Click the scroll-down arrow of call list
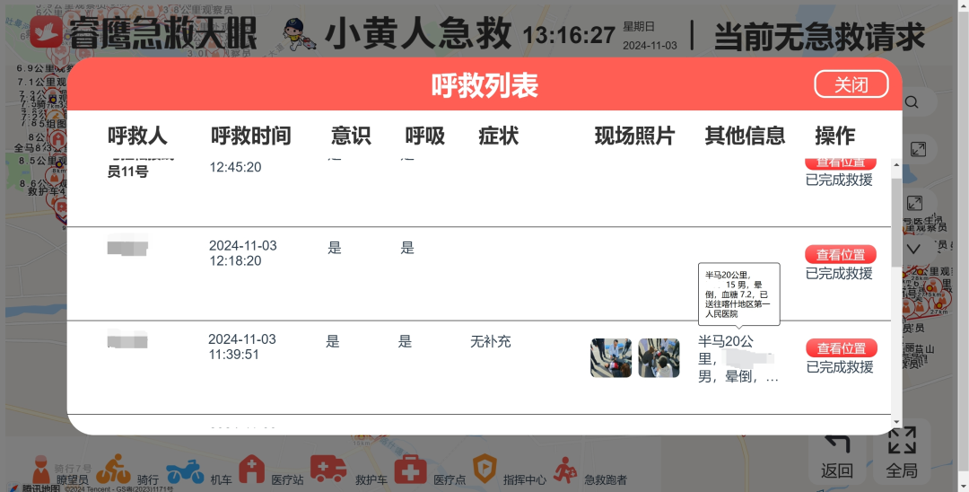This screenshot has height=492, width=969. [896, 422]
